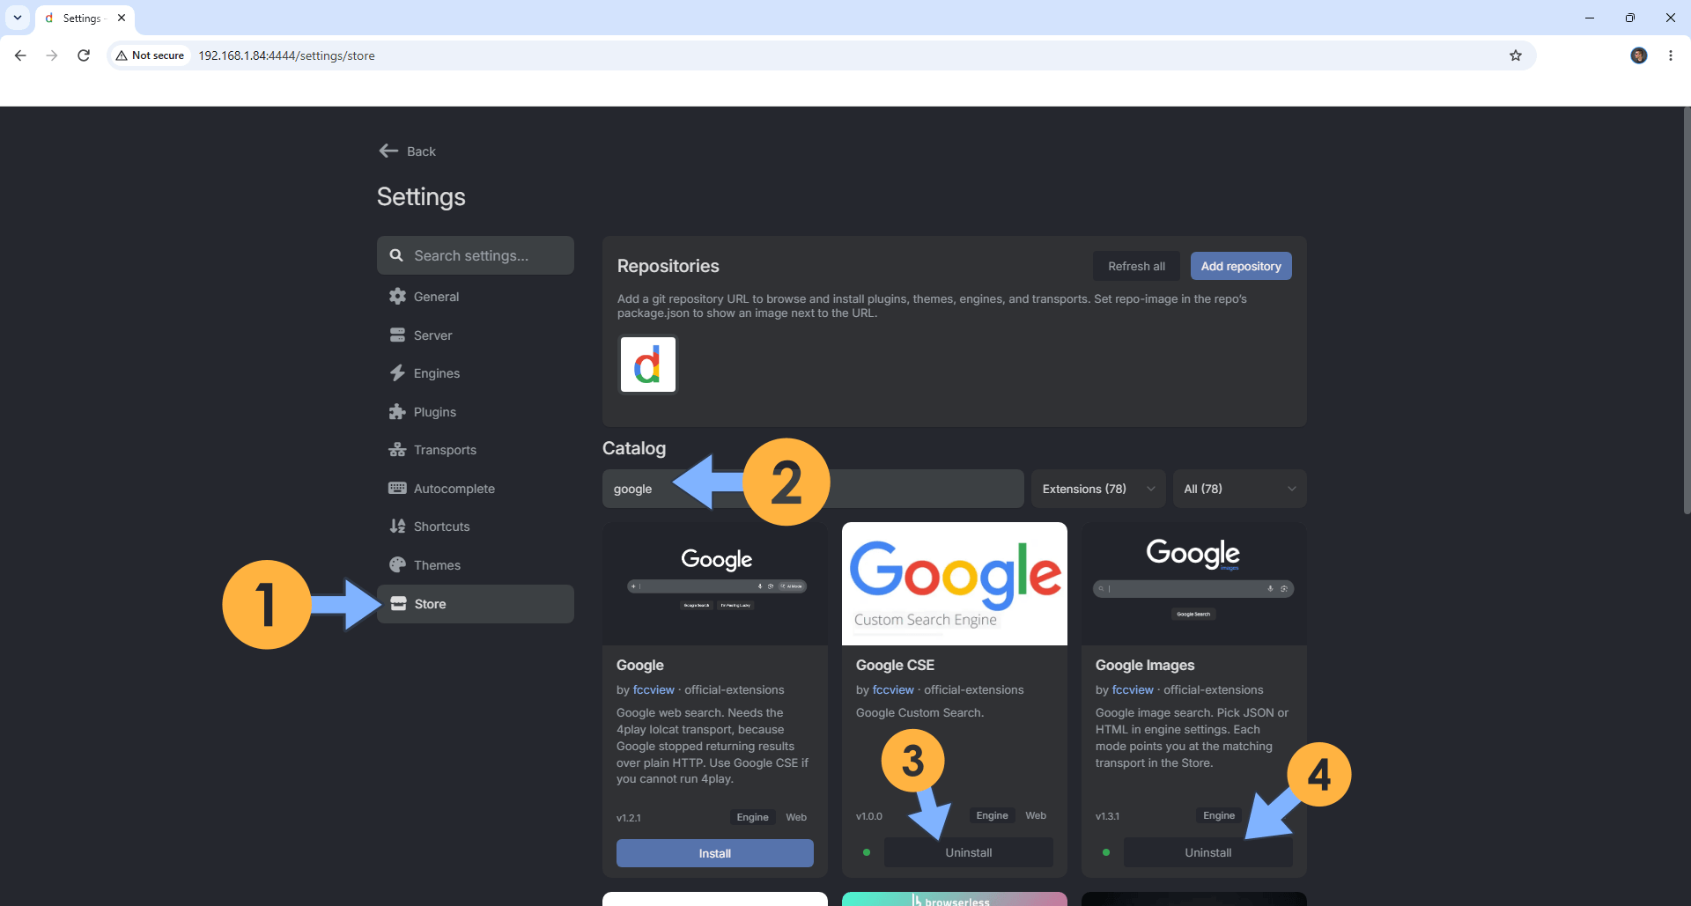Click the Google CSE card title
The width and height of the screenshot is (1691, 906).
click(895, 666)
